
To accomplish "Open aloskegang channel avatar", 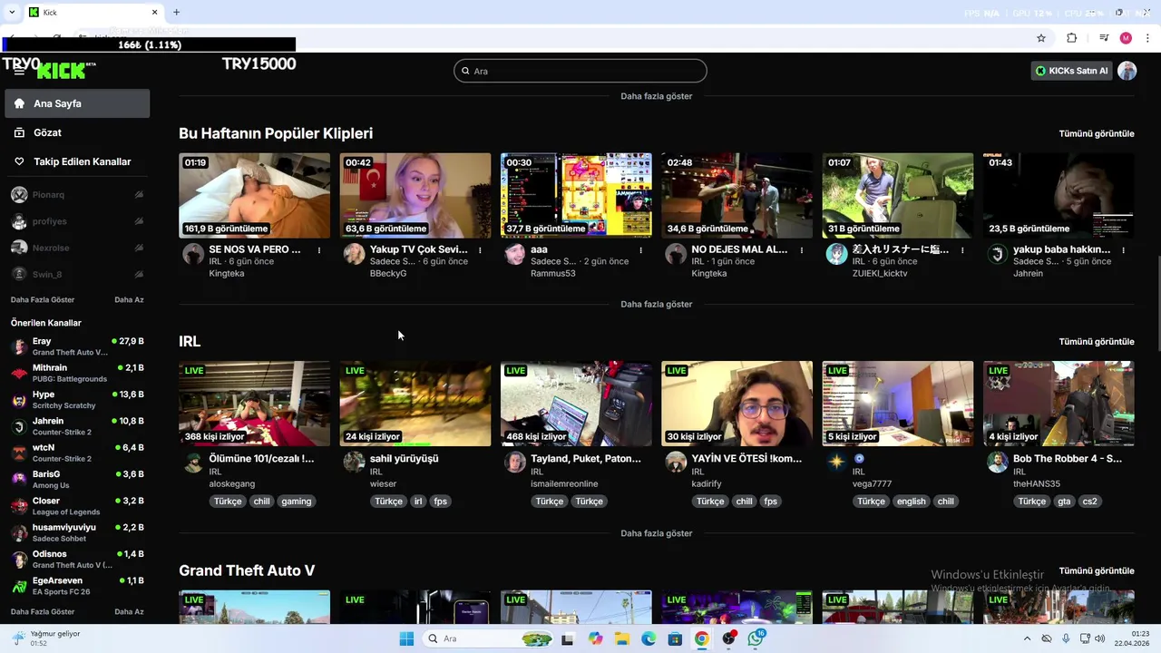I will click(x=193, y=463).
